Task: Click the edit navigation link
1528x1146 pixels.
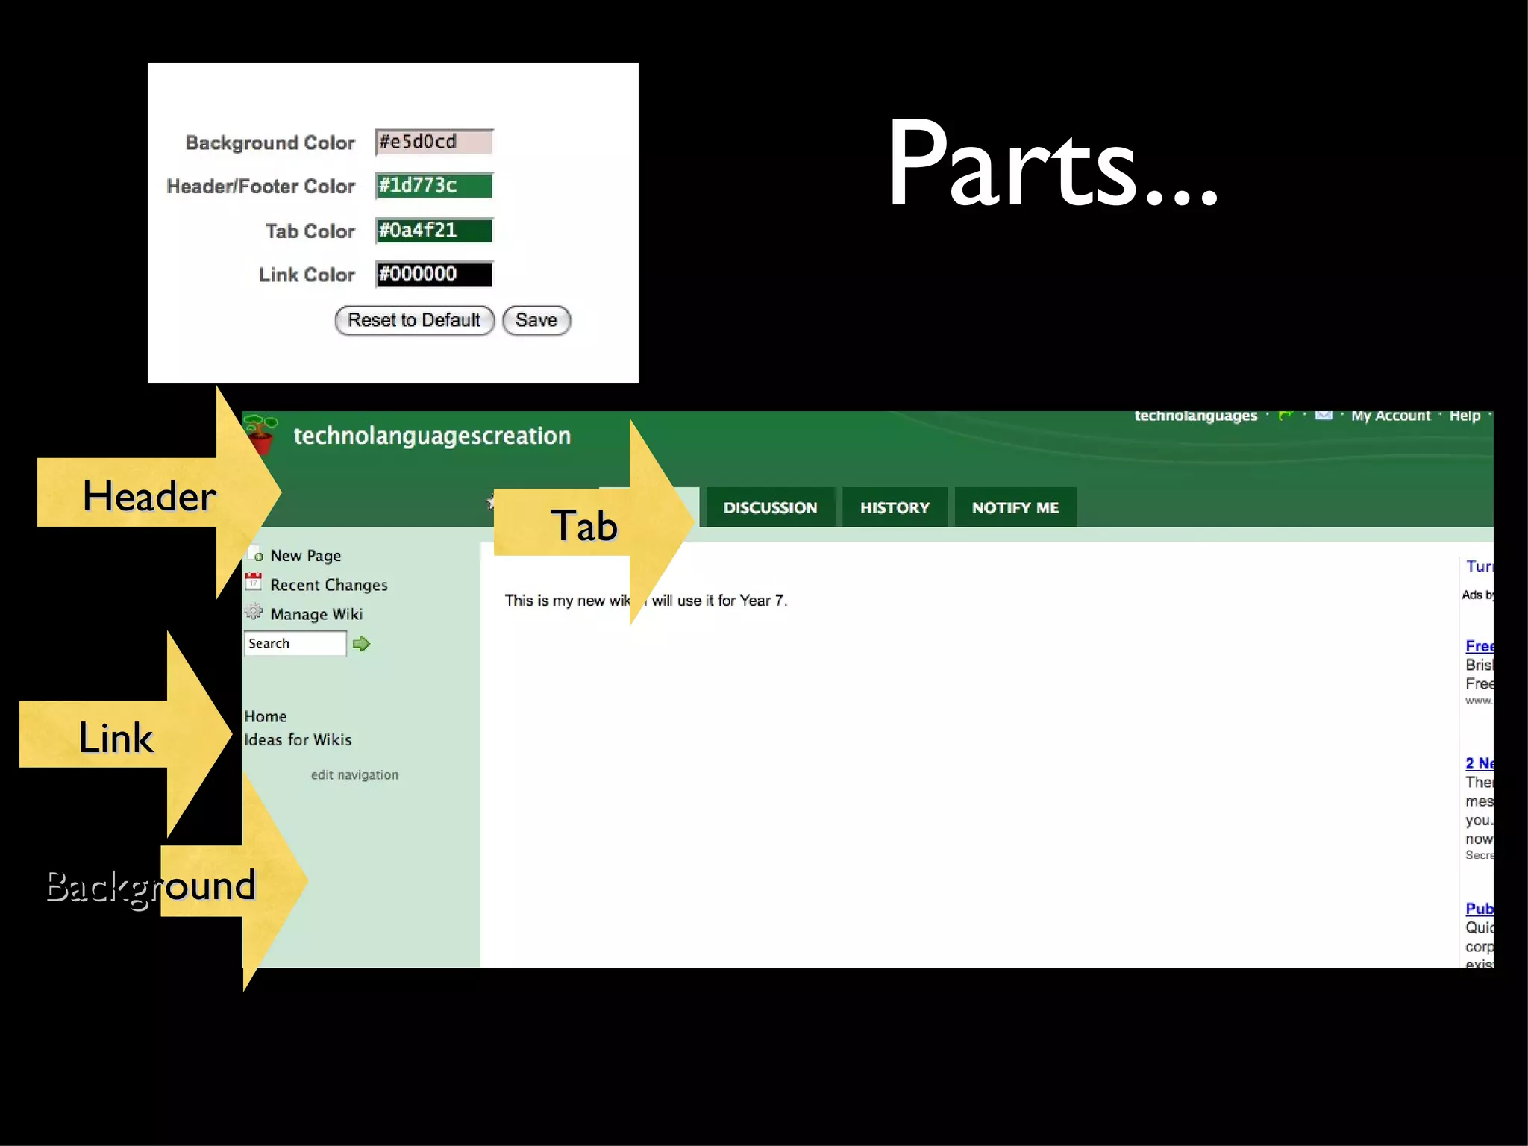Action: click(354, 775)
